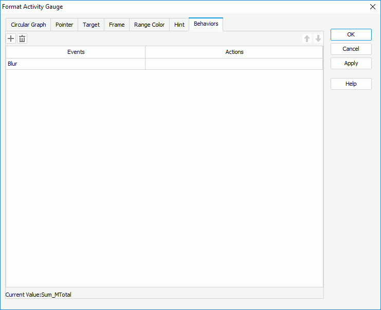Open the Range Color tab
Screen dimensions: 381x310
(x=149, y=25)
